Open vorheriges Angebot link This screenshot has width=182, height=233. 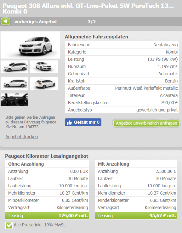(36, 22)
